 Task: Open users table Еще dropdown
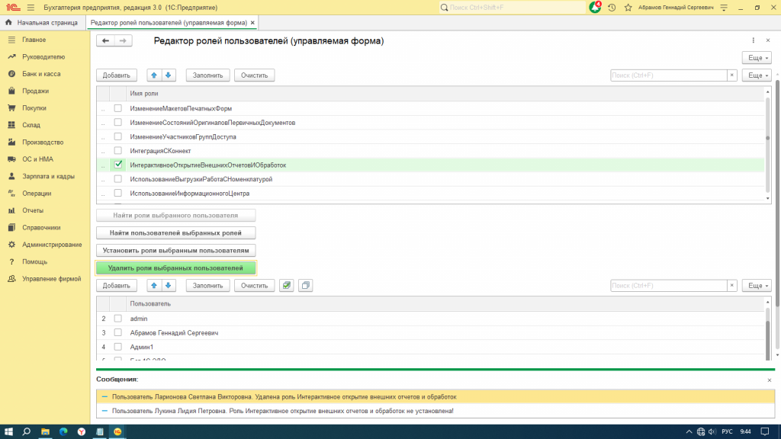point(757,286)
